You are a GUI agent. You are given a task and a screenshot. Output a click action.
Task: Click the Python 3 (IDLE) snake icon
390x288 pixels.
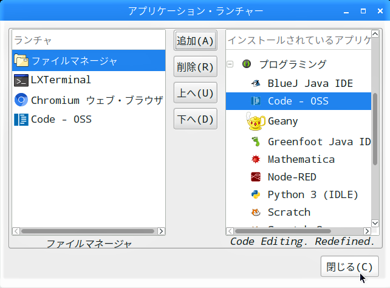pyautogui.click(x=256, y=194)
